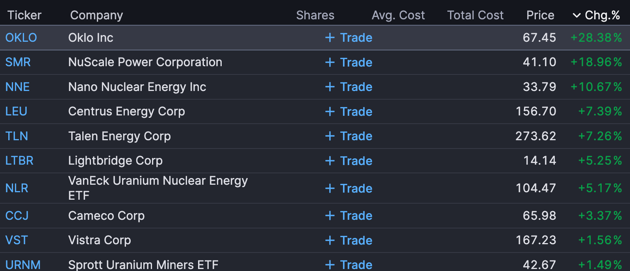Image resolution: width=630 pixels, height=271 pixels.
Task: Add a trade for Sprott Uranium Miners ETF
Action: point(349,265)
